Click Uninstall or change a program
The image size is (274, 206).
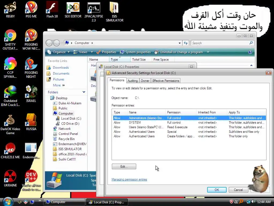click(179, 52)
